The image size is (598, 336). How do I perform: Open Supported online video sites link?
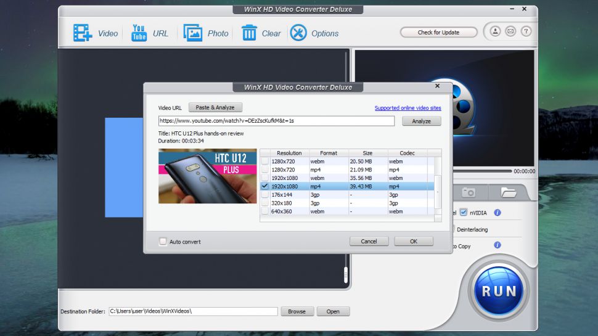click(x=408, y=108)
